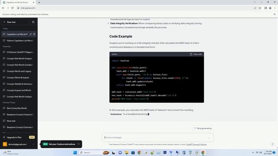Open the "Benjamin Crump's Financial" chat
Screen dimensions: 278x156
pyautogui.click(x=19, y=114)
